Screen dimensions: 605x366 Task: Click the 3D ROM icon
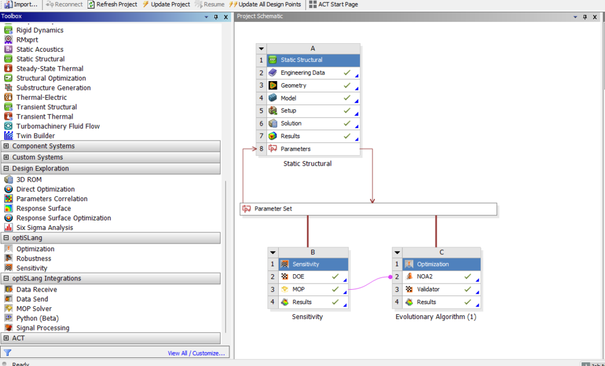click(x=8, y=180)
